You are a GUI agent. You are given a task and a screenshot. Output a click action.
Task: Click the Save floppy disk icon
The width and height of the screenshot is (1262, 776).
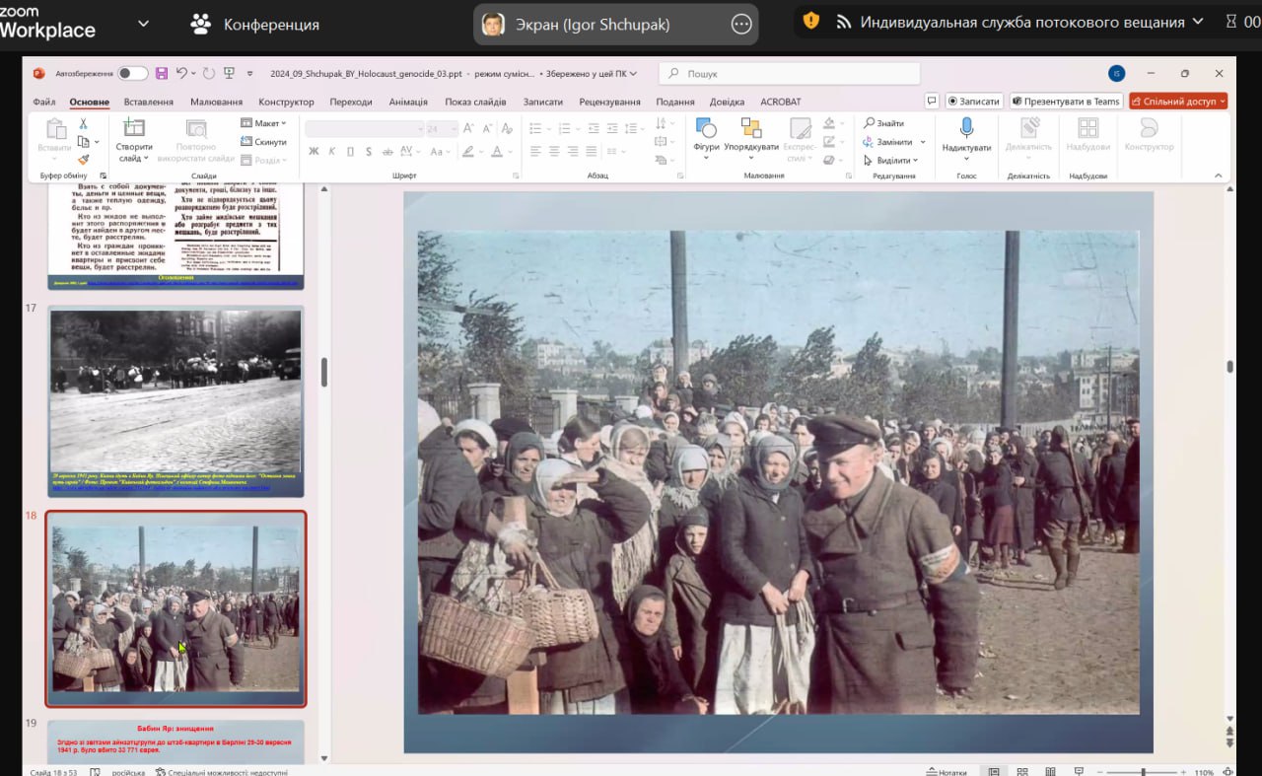pyautogui.click(x=161, y=73)
